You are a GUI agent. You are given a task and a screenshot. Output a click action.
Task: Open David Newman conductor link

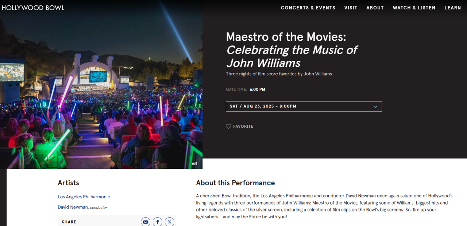73,207
